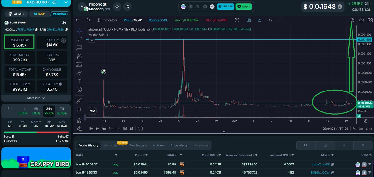Click the CREATE button
The height and width of the screenshot is (177, 374).
pos(17,14)
